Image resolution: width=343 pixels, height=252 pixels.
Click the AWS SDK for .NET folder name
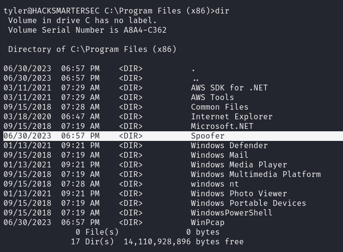229,88
